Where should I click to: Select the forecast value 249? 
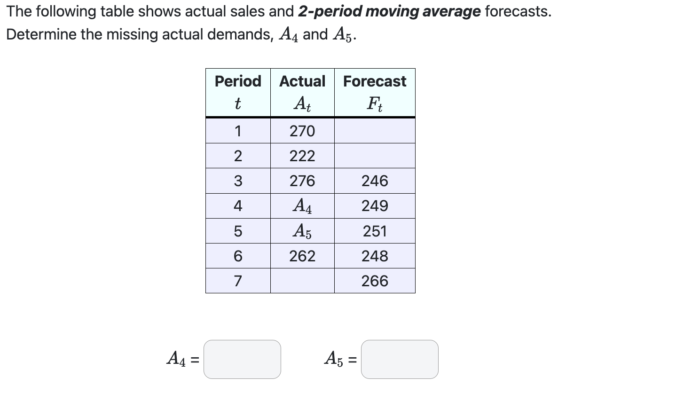[x=374, y=205]
